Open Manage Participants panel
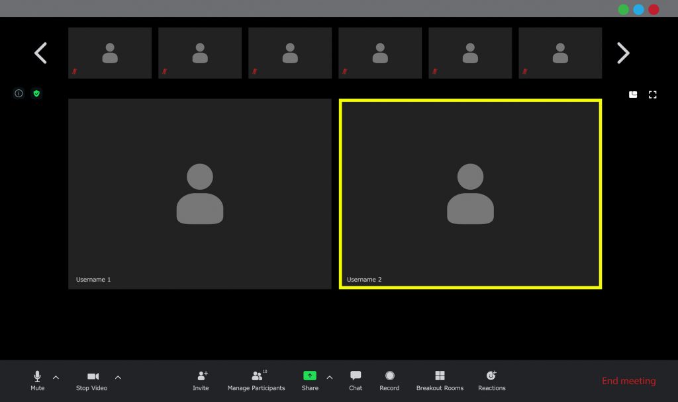 (x=257, y=380)
